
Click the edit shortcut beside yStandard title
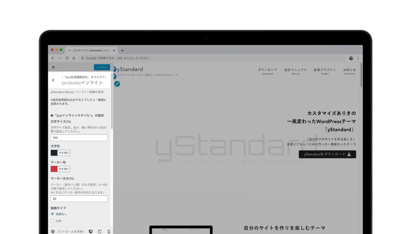click(114, 69)
